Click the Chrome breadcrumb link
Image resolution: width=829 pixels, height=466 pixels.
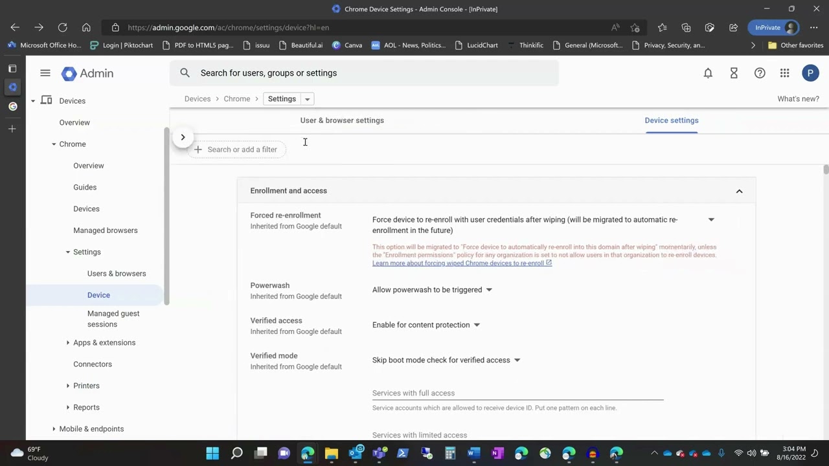pyautogui.click(x=237, y=99)
